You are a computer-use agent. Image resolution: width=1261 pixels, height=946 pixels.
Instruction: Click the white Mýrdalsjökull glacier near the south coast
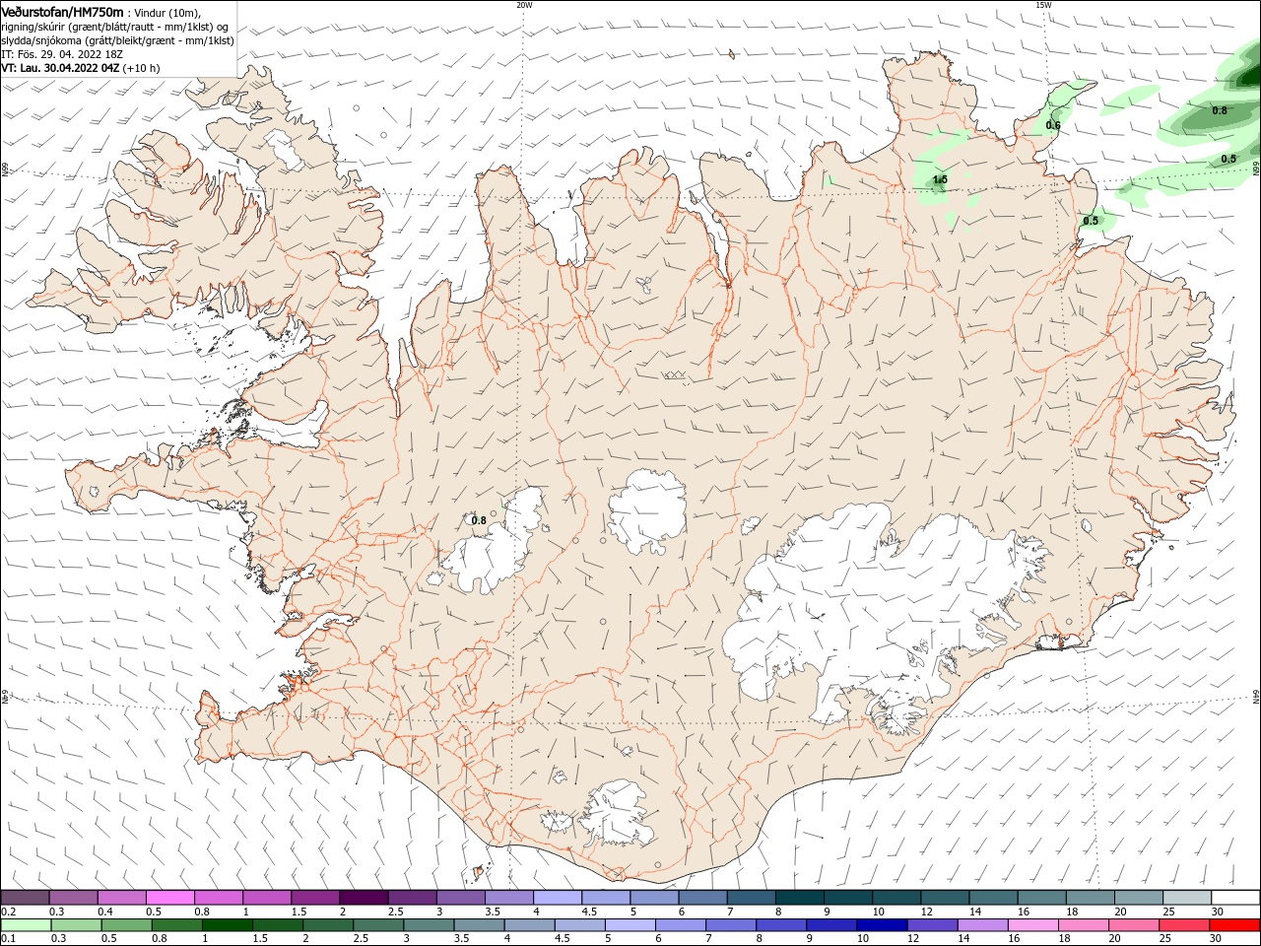tap(618, 813)
